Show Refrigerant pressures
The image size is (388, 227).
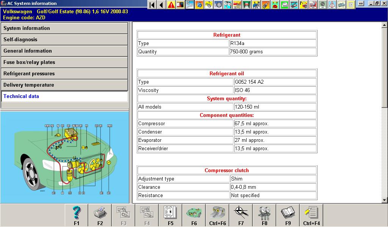pyautogui.click(x=64, y=74)
